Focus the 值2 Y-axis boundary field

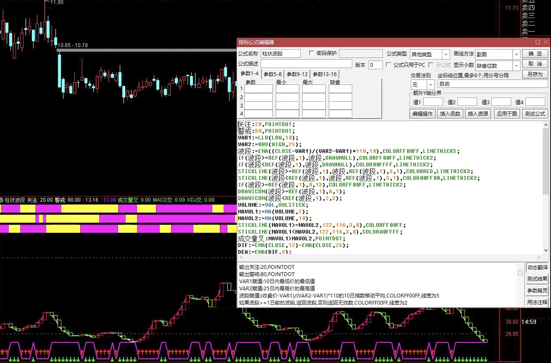pos(467,102)
